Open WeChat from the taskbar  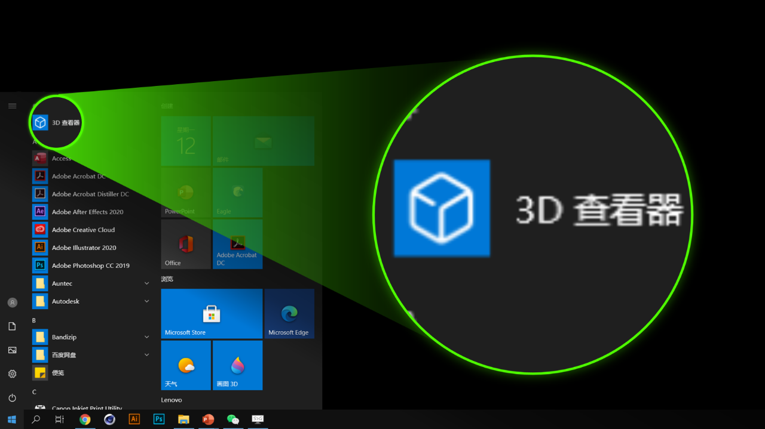(233, 419)
